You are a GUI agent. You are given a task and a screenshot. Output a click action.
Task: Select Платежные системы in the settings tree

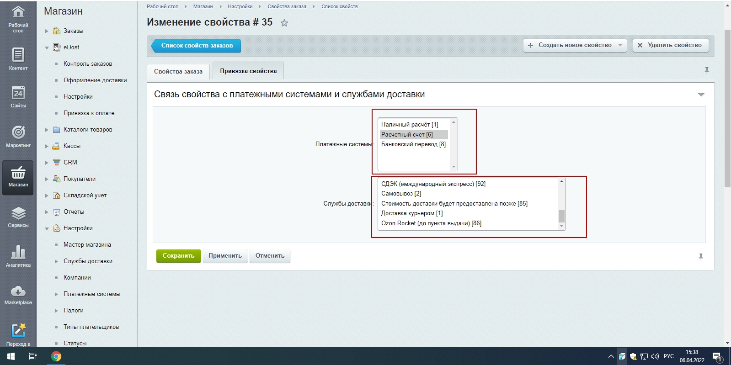coord(91,294)
